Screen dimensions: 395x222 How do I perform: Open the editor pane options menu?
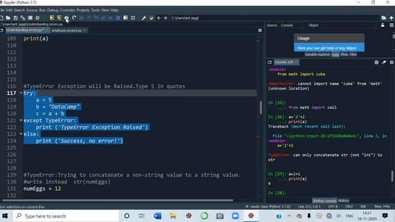click(260, 30)
